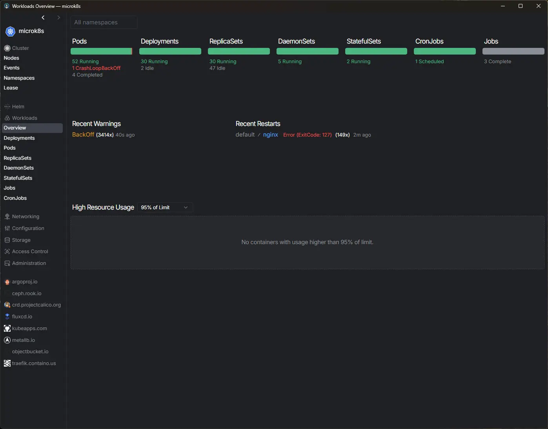The image size is (548, 429).
Task: Open the 95% of Limit dropdown
Action: pos(165,208)
